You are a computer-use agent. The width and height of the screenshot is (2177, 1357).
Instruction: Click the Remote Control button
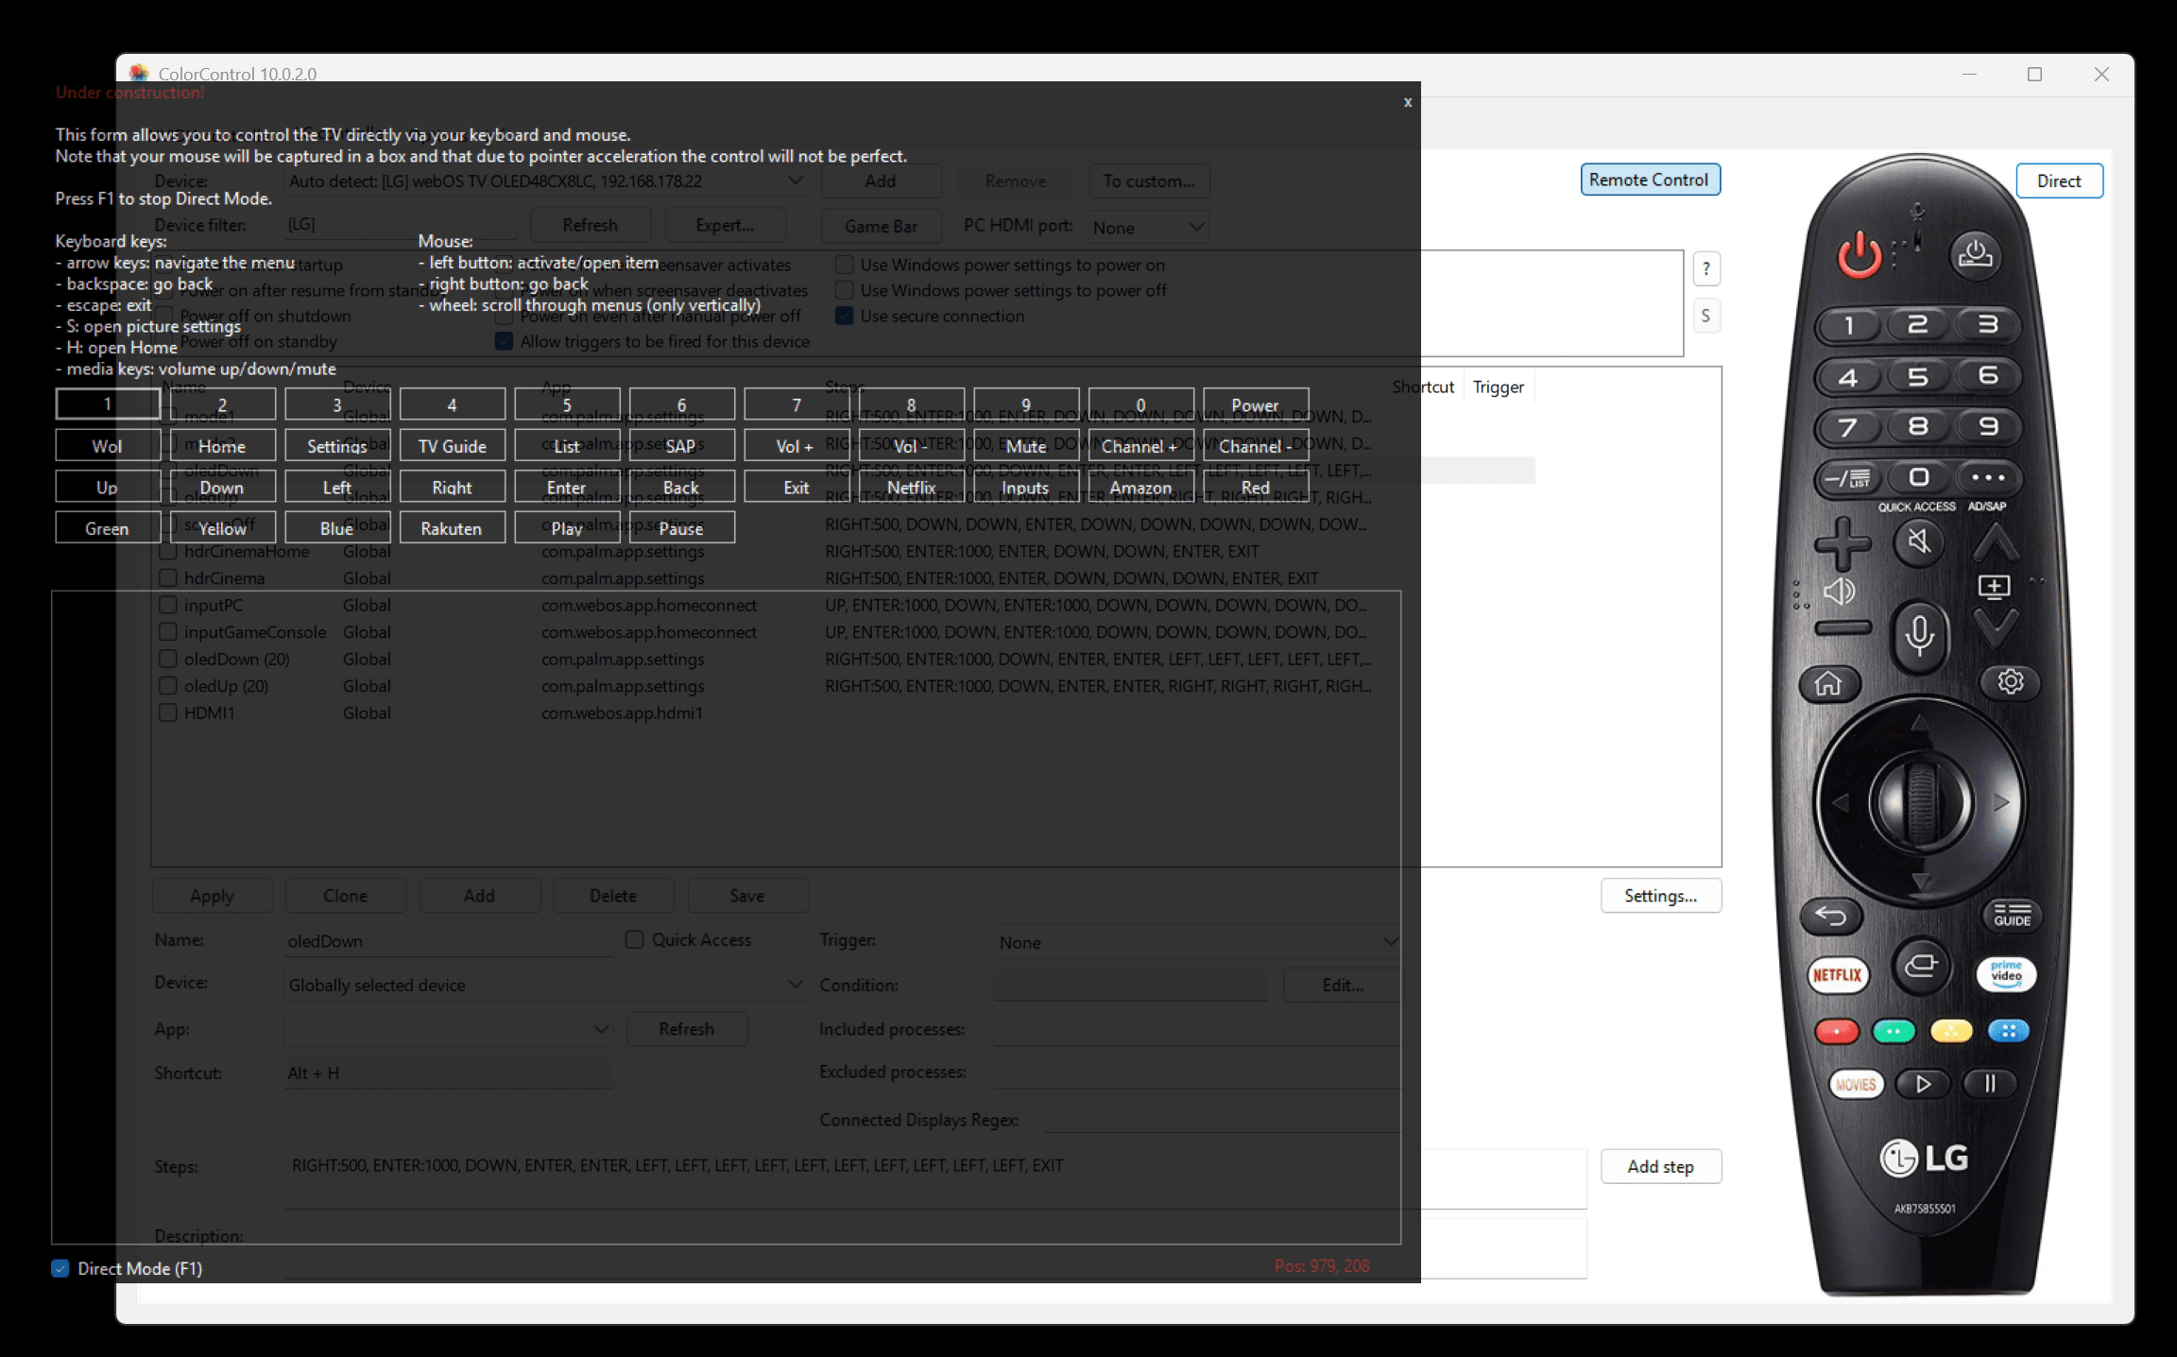(1649, 180)
